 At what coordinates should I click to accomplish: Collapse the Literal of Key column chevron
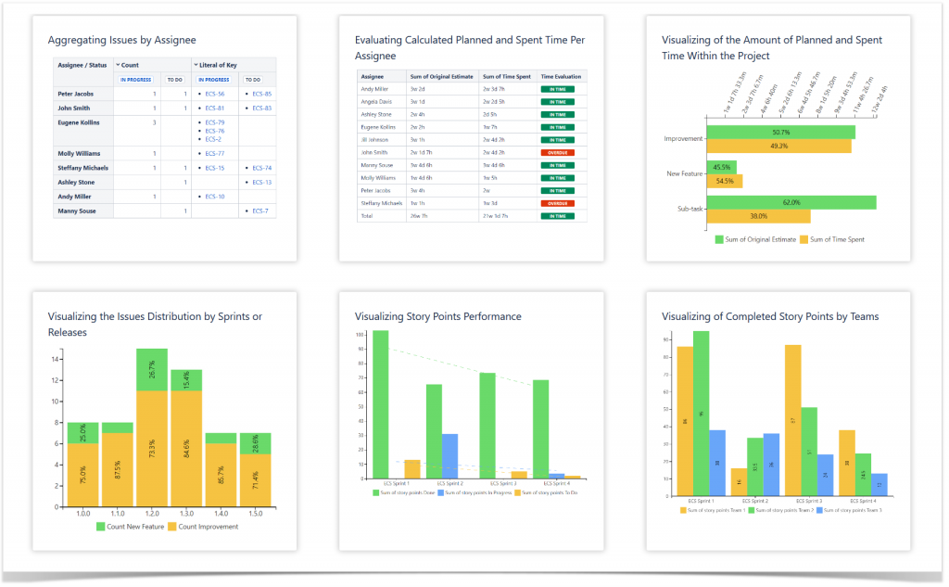(x=196, y=66)
